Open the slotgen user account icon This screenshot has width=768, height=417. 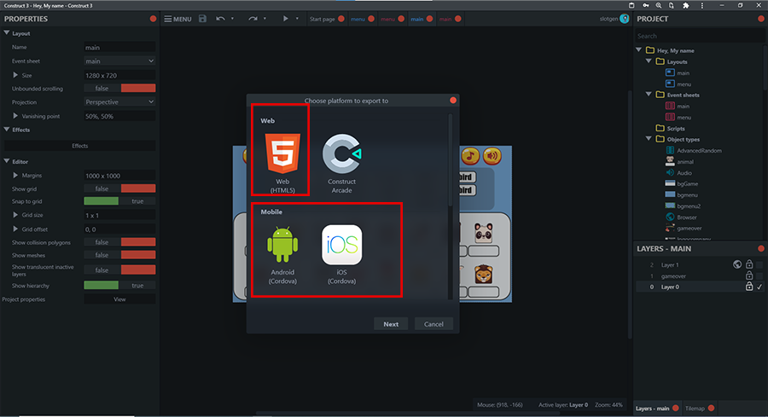pos(625,19)
